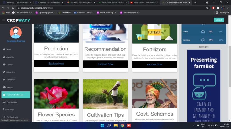The height and width of the screenshot is (129, 231).
Task: Open Data Structures & A... bookmark
Action: coord(23,13)
